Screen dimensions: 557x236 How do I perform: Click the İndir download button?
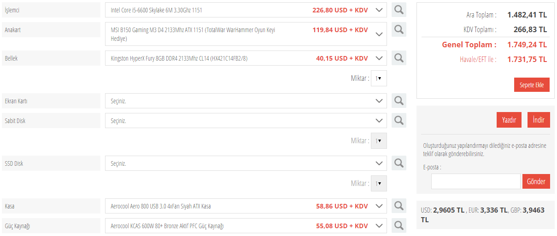pos(539,120)
